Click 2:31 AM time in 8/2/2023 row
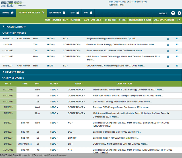Screen dimensions: 182x158 pyautogui.click(x=25, y=123)
